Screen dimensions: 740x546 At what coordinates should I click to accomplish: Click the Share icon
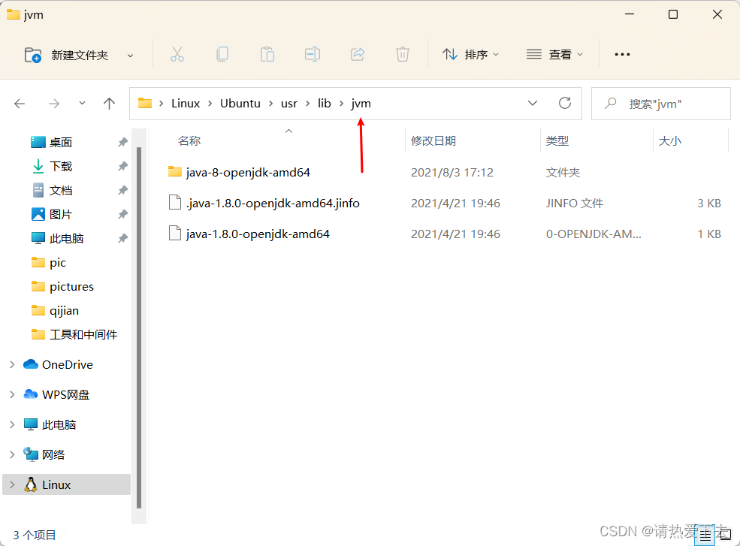tap(358, 53)
